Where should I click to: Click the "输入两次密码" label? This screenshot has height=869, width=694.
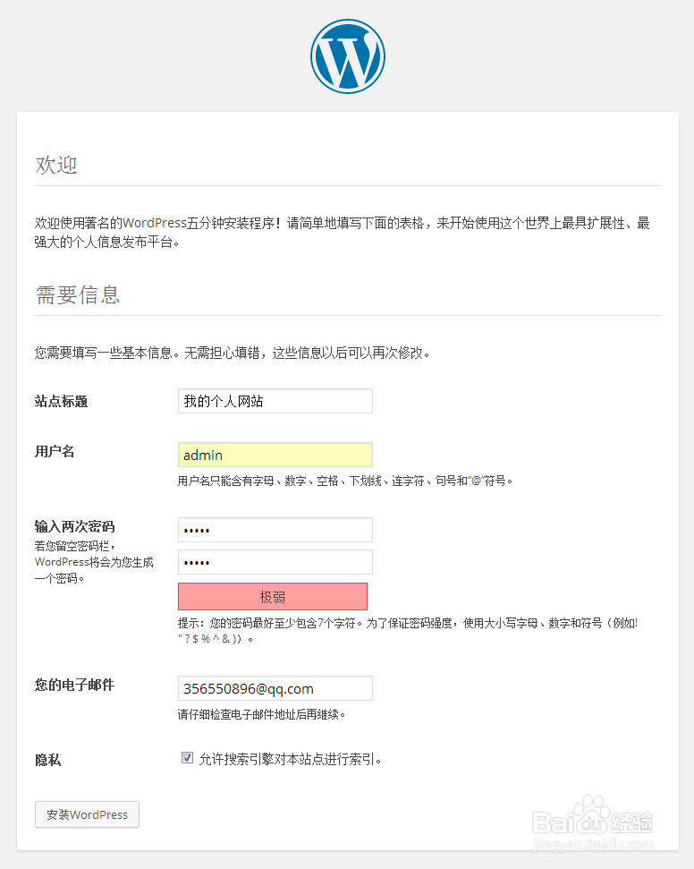74,526
